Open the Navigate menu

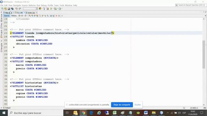17,5
